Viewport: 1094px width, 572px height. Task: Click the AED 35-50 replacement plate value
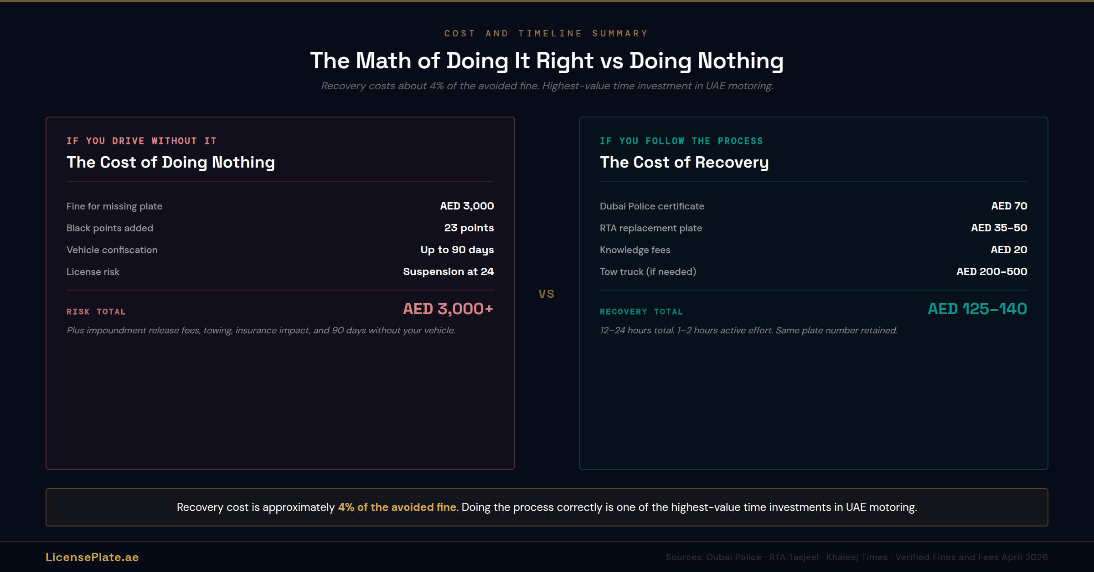pyautogui.click(x=999, y=228)
